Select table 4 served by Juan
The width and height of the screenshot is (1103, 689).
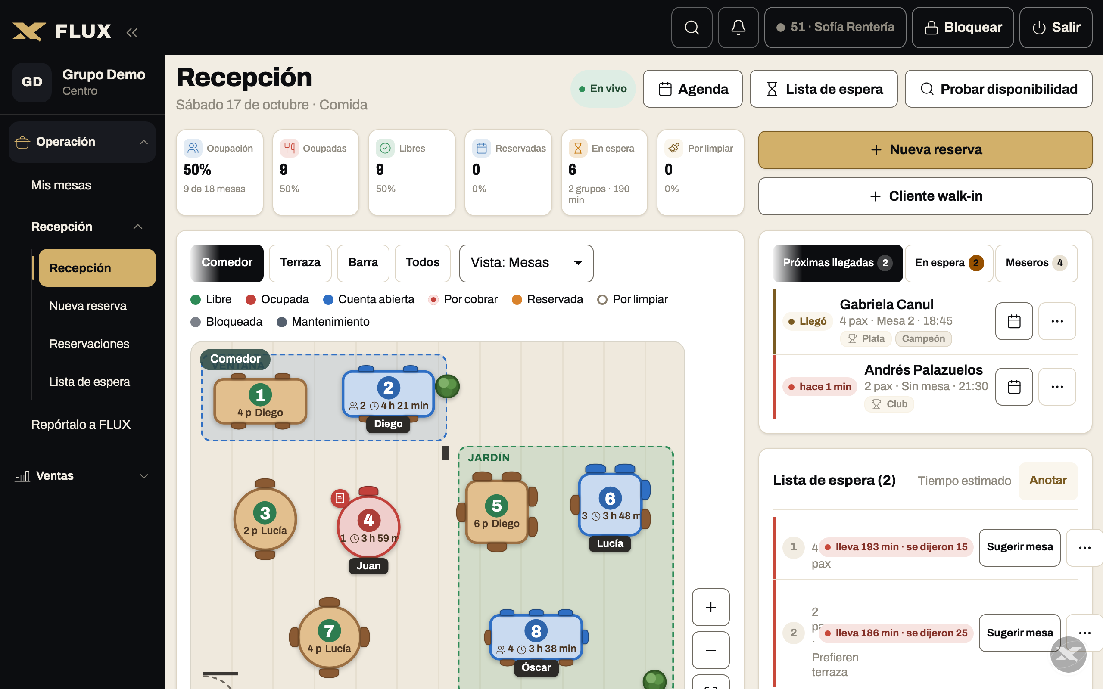point(368,526)
